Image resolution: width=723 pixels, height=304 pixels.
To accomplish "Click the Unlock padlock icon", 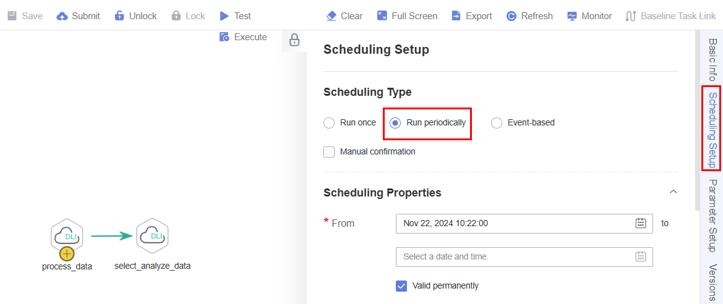I will pyautogui.click(x=119, y=16).
